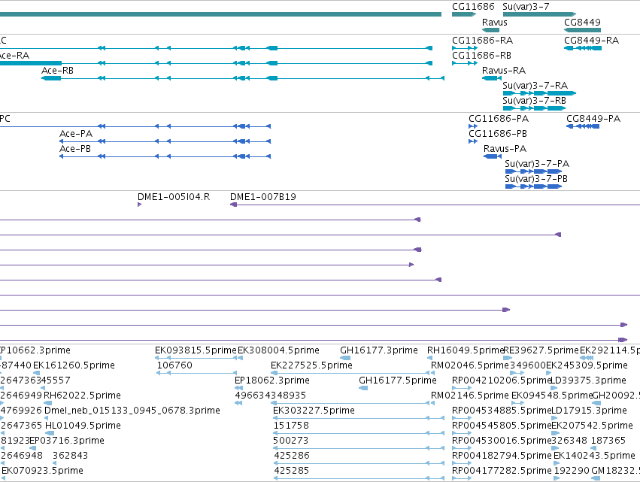Select EST label EK308004.5prime
This screenshot has width=640, height=482.
point(278,350)
